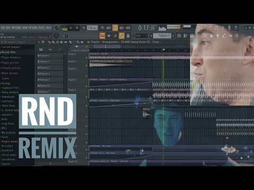Select Pattern 1 in the picker

[50, 55]
